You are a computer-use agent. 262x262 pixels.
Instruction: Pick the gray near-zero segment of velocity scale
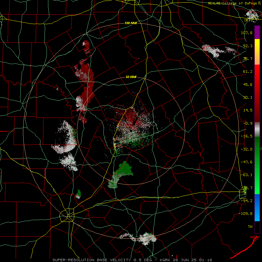coord(257,130)
